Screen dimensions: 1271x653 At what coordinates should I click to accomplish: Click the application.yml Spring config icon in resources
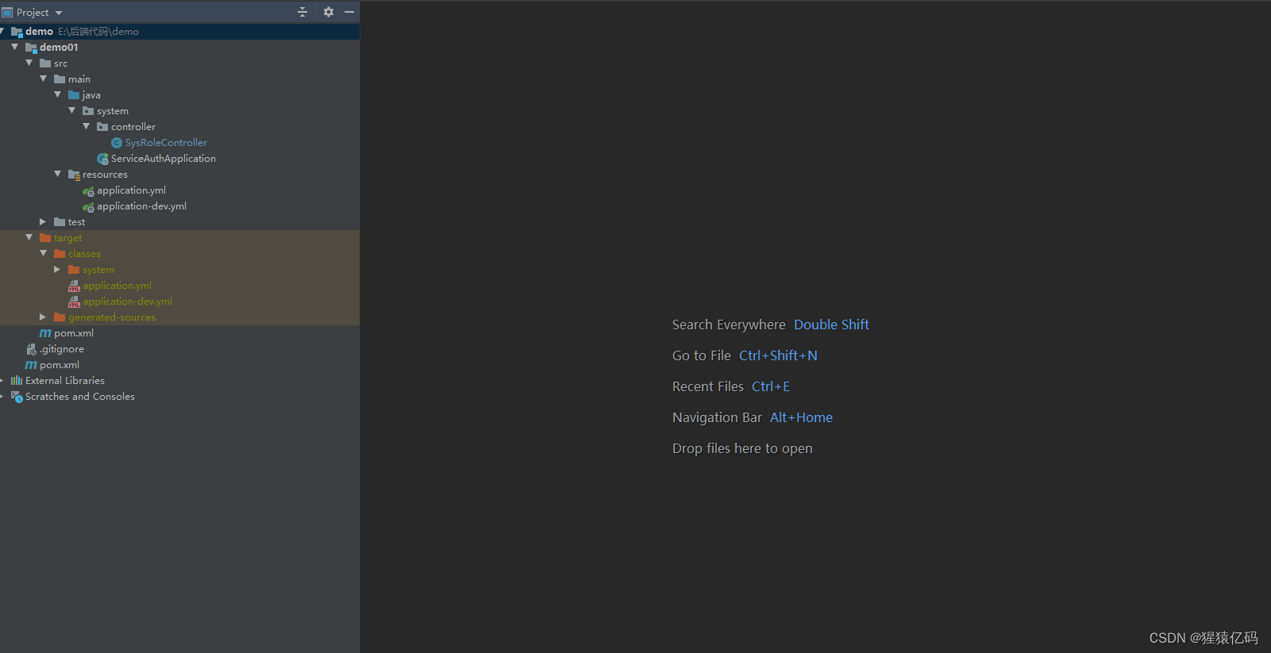(88, 190)
